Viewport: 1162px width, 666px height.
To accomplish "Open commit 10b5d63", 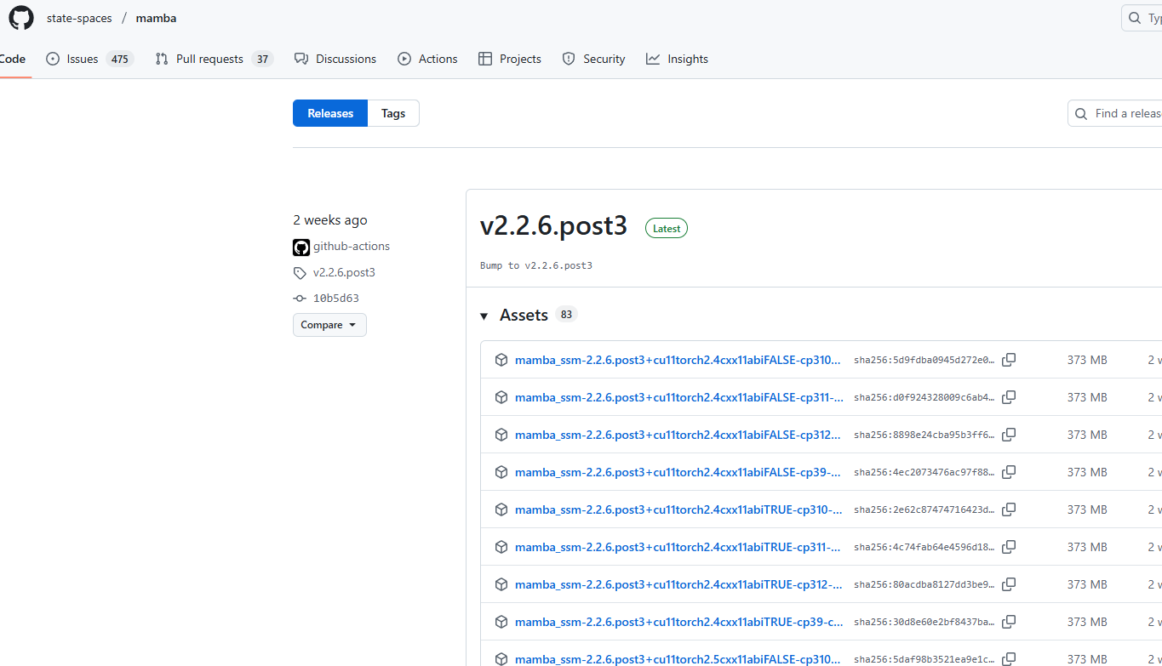I will click(335, 298).
